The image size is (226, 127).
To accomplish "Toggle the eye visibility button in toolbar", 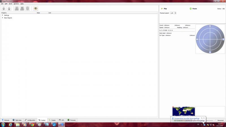I will tap(36, 8).
